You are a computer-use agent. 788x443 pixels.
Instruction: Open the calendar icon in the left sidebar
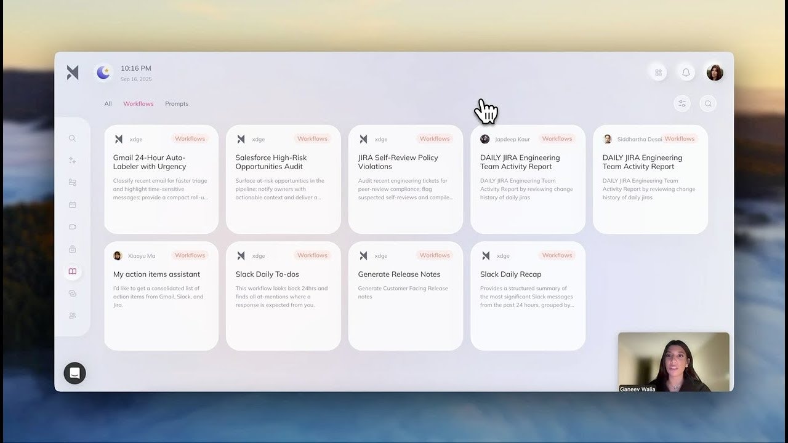[73, 204]
